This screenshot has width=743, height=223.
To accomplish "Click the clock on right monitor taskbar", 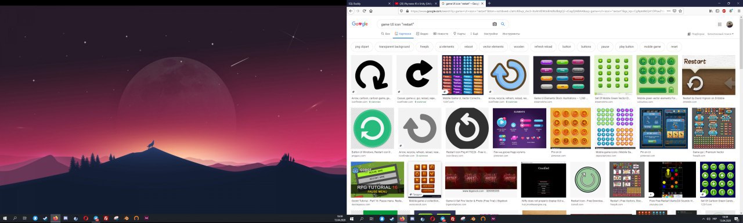I will pyautogui.click(x=726, y=218).
